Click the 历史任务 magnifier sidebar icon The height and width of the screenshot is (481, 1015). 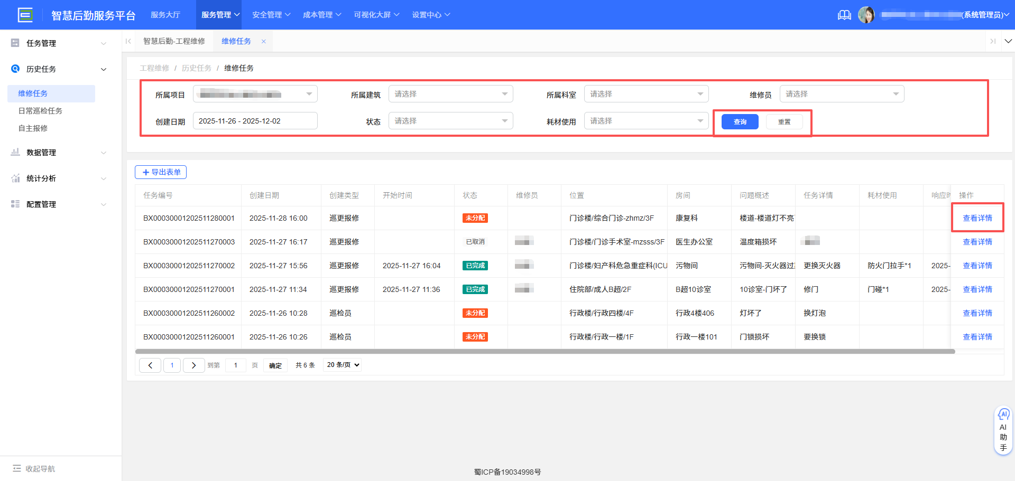point(15,69)
